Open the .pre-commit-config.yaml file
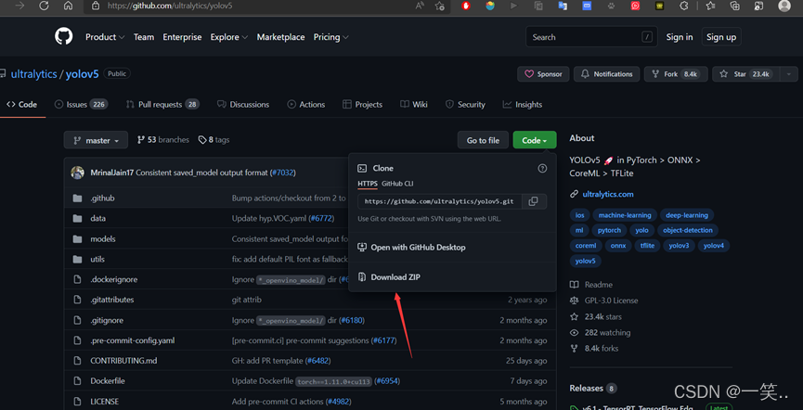 click(x=133, y=340)
